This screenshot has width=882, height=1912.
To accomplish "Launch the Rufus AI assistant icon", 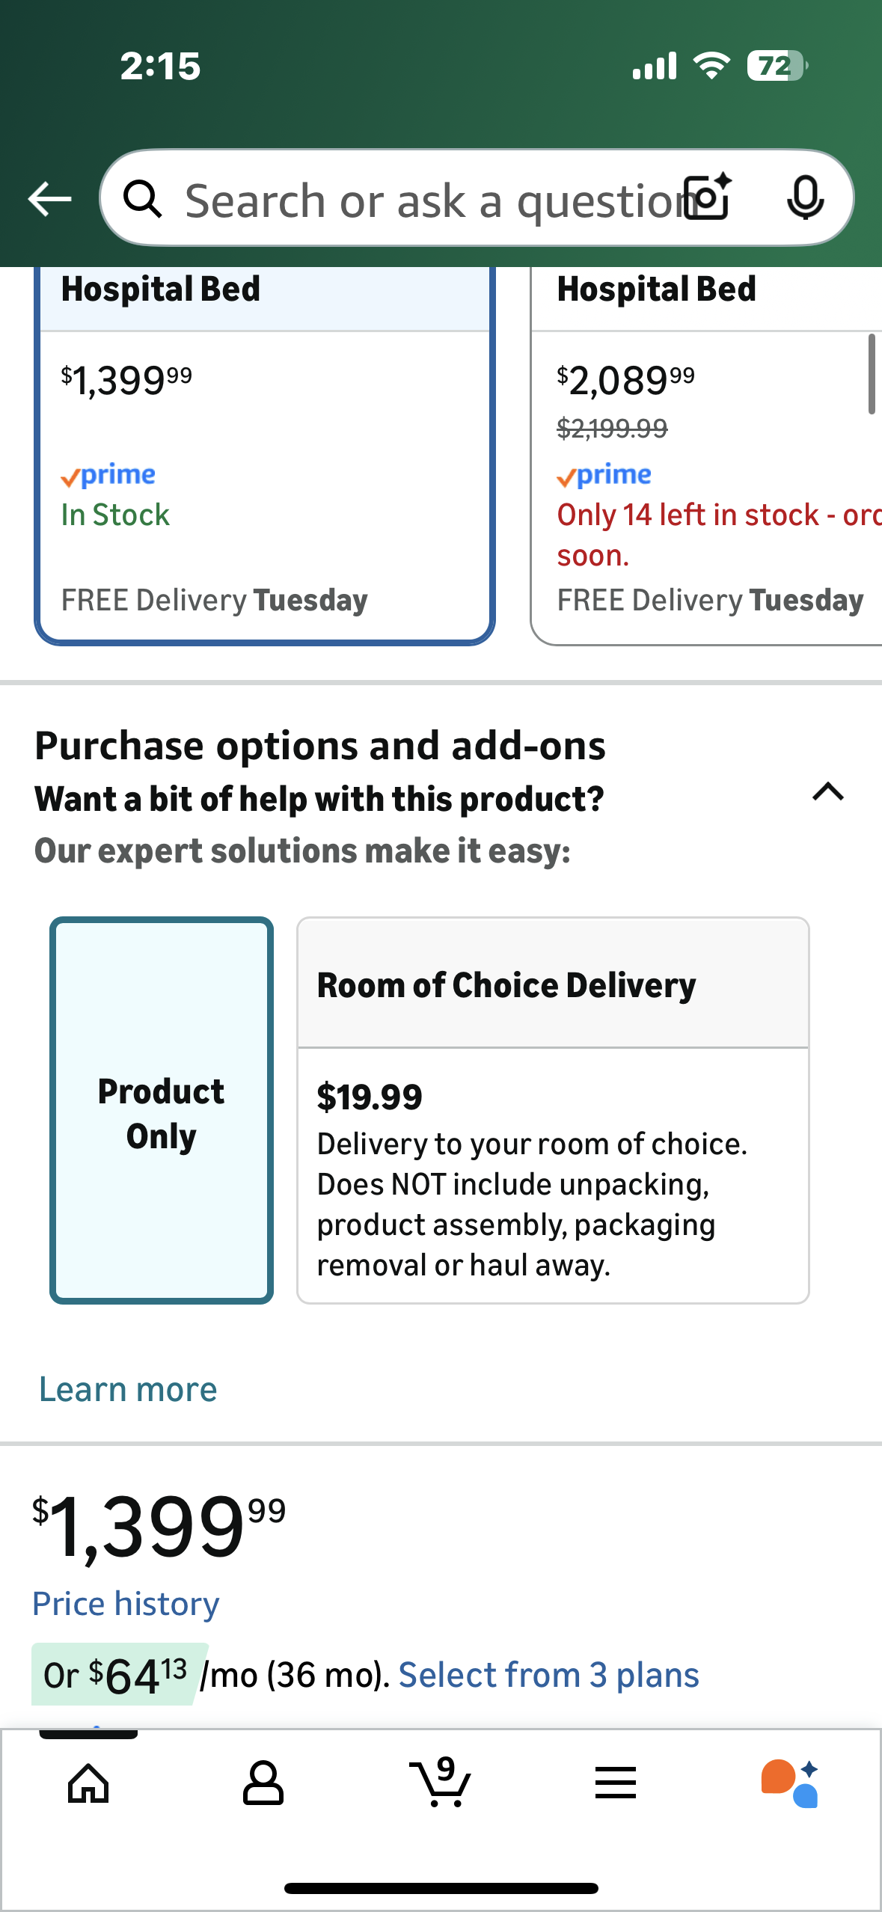I will click(x=790, y=1783).
